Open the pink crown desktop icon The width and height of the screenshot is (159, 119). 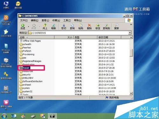pyautogui.click(x=6, y=105)
